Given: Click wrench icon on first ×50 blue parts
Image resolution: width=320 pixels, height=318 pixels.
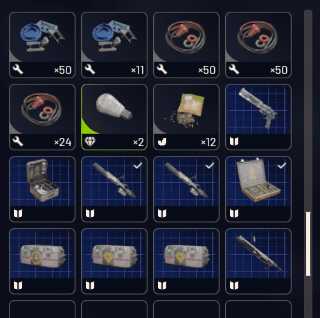Looking at the screenshot, I should (18, 69).
